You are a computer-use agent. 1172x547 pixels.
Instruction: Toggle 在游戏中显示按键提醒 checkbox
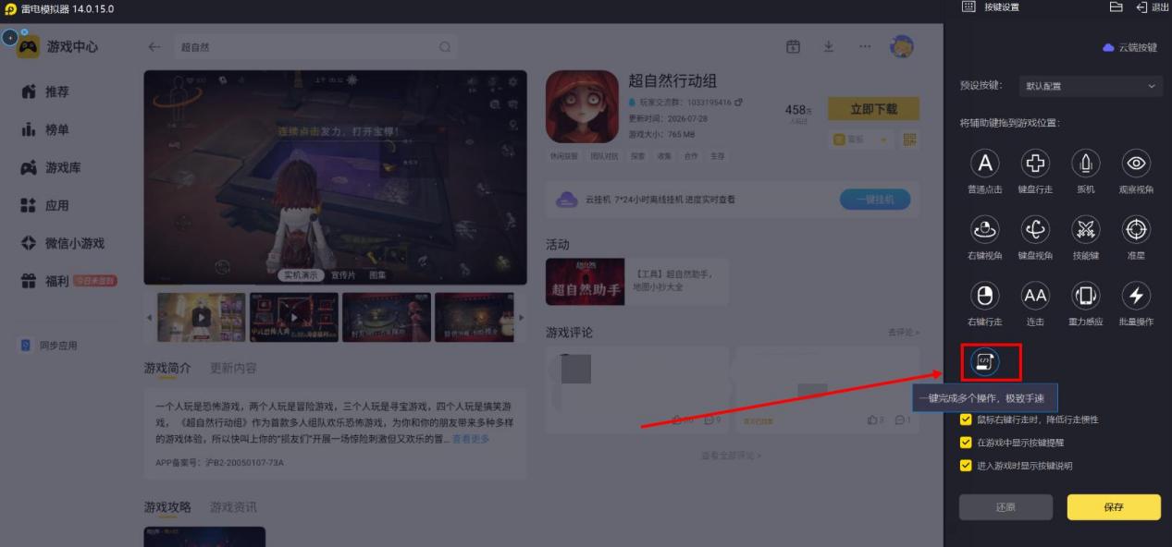[966, 443]
